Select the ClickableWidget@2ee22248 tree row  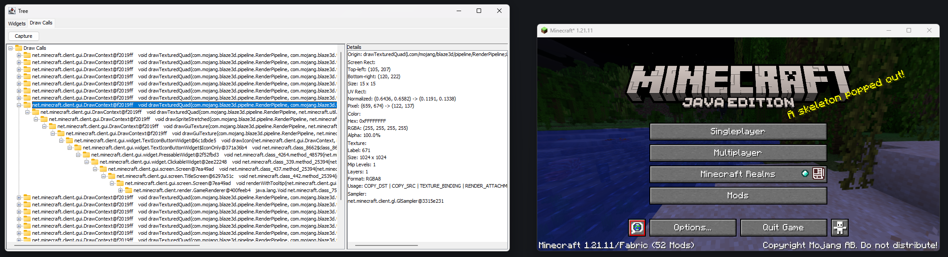point(218,162)
